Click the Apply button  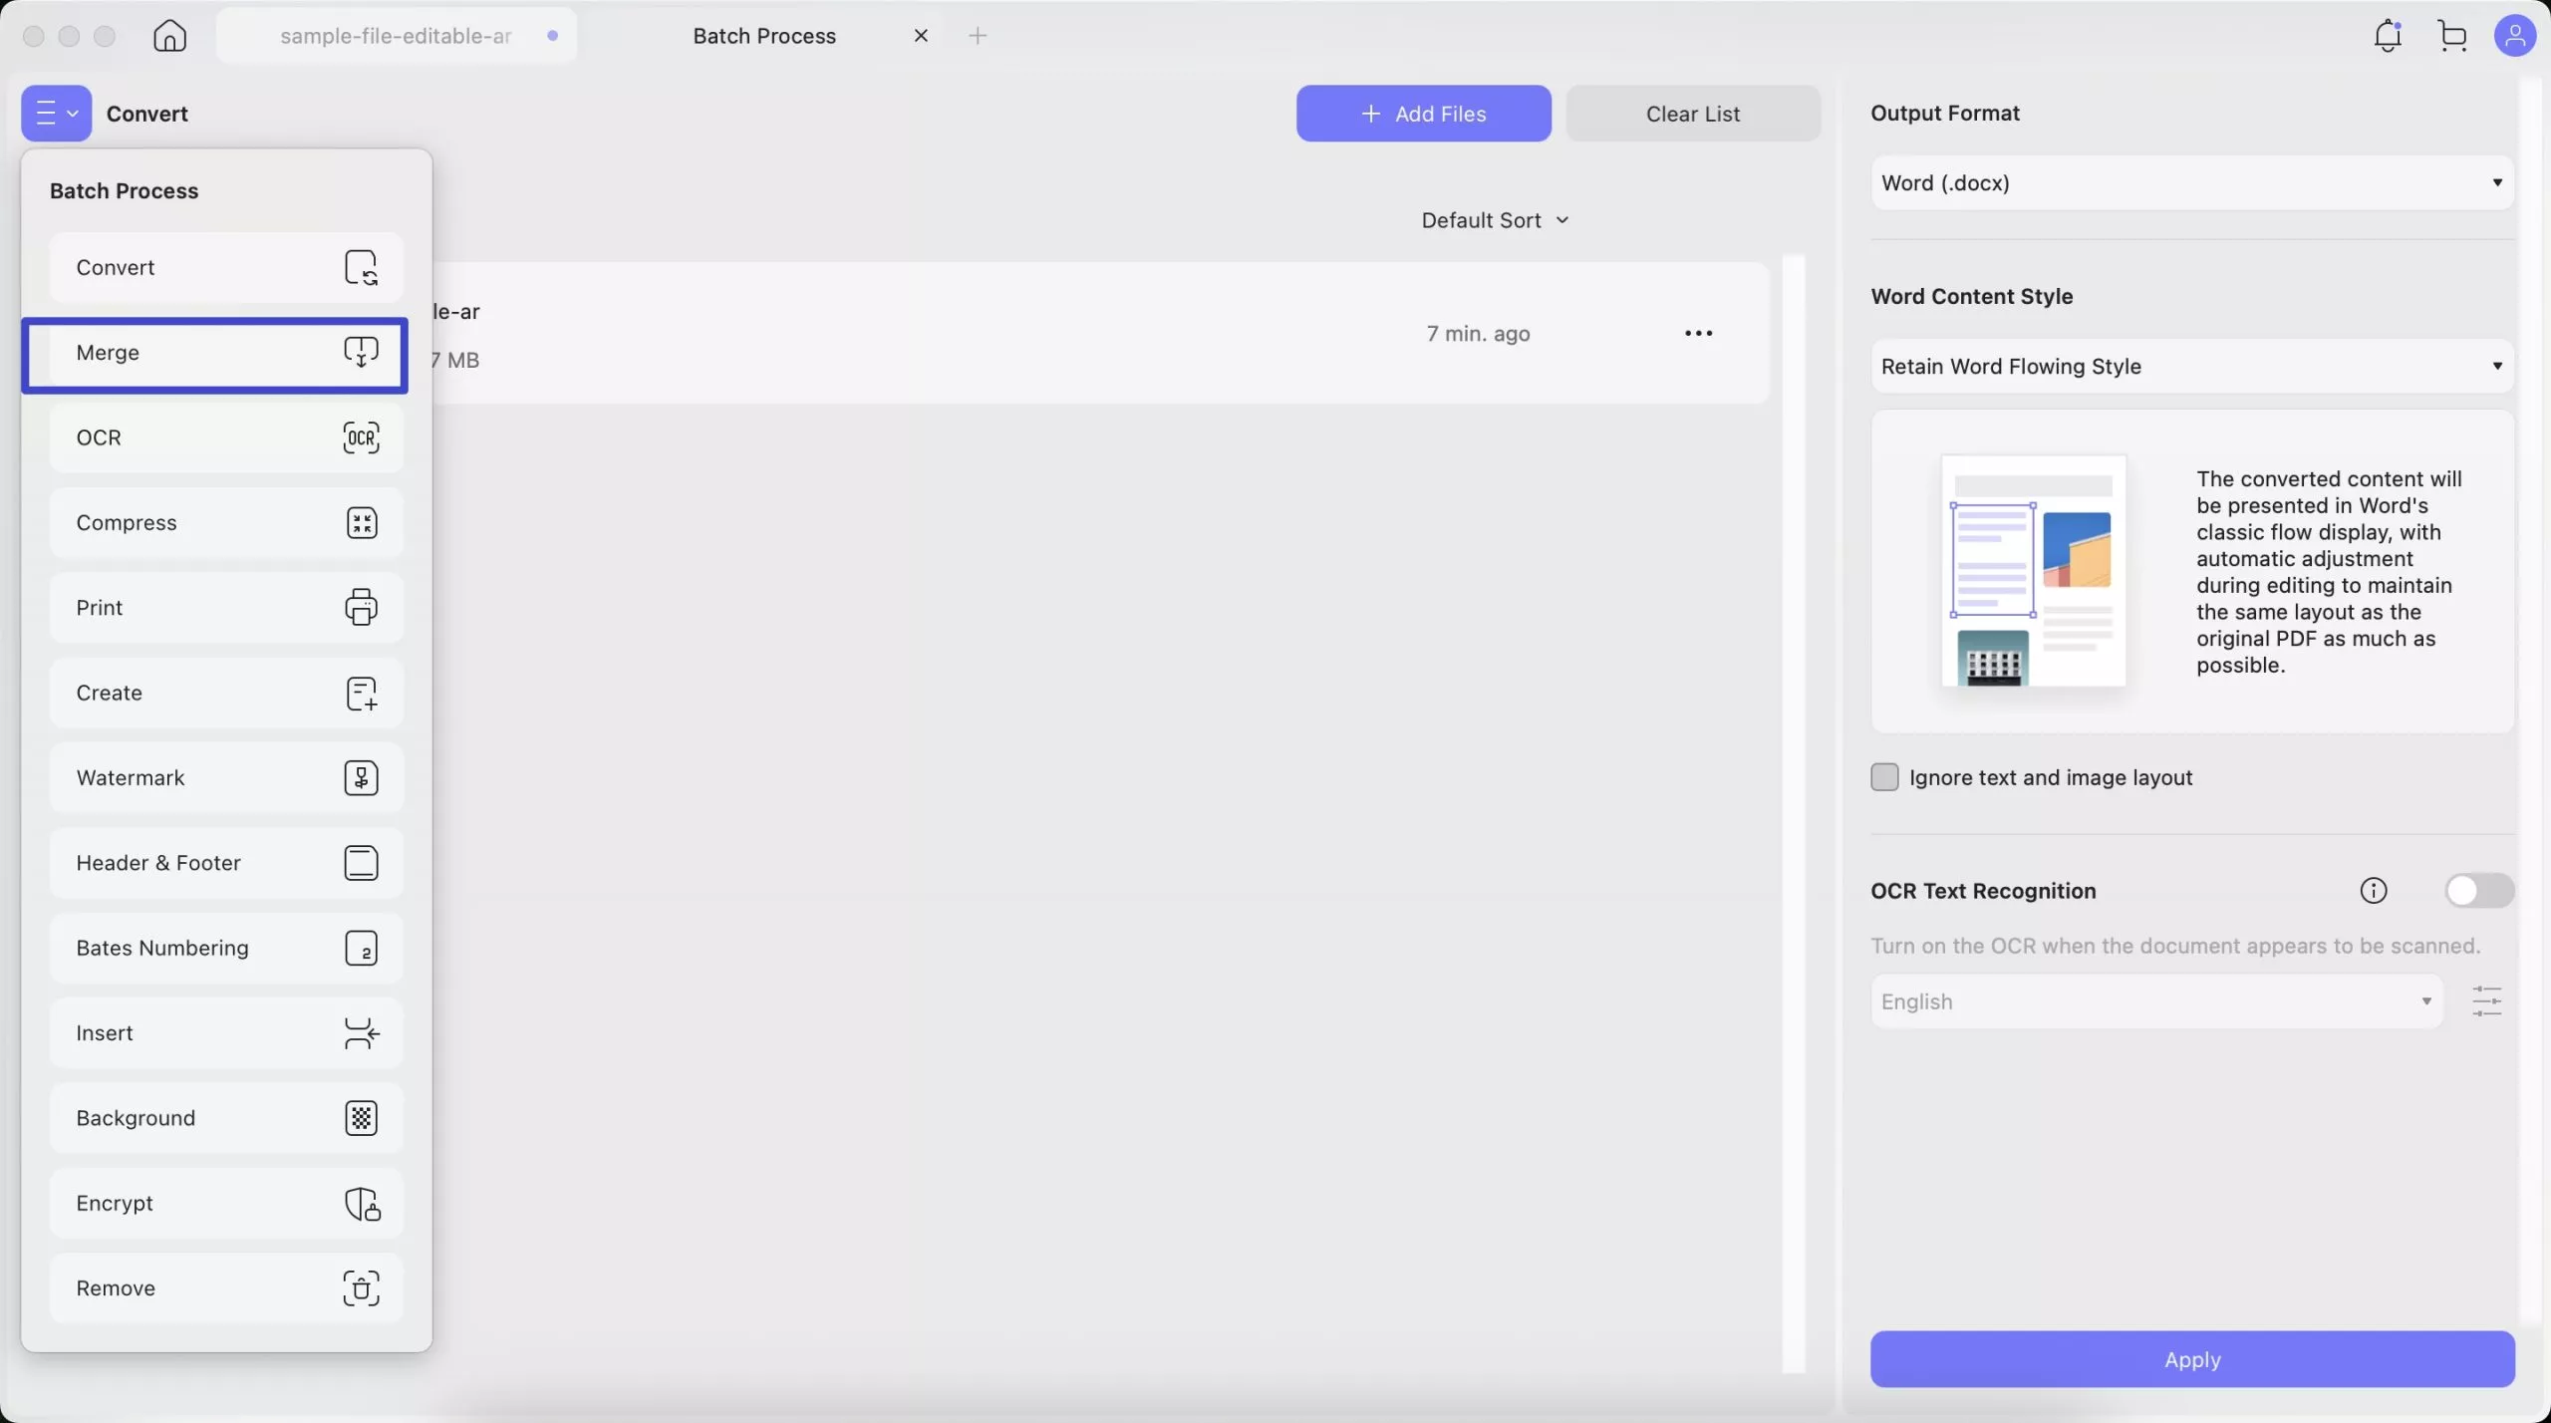(2191, 1359)
